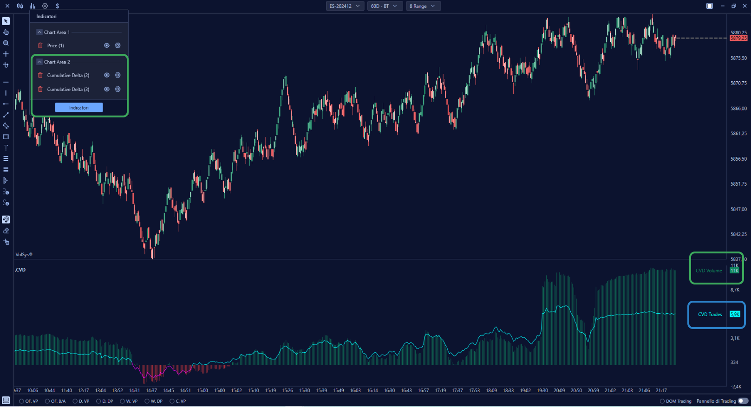Click the CVD Trades legend text
The width and height of the screenshot is (751, 407).
710,314
